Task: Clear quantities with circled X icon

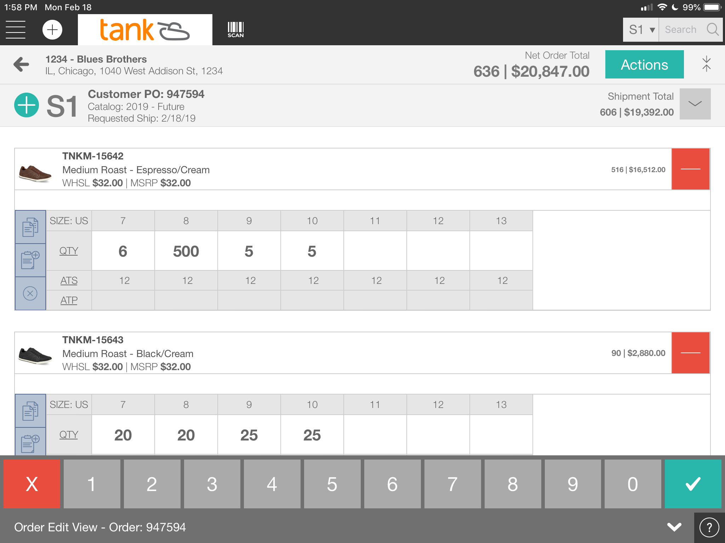Action: tap(30, 293)
